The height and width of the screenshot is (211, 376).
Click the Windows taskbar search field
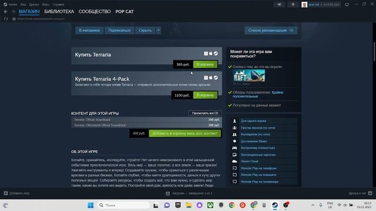click(x=123, y=205)
